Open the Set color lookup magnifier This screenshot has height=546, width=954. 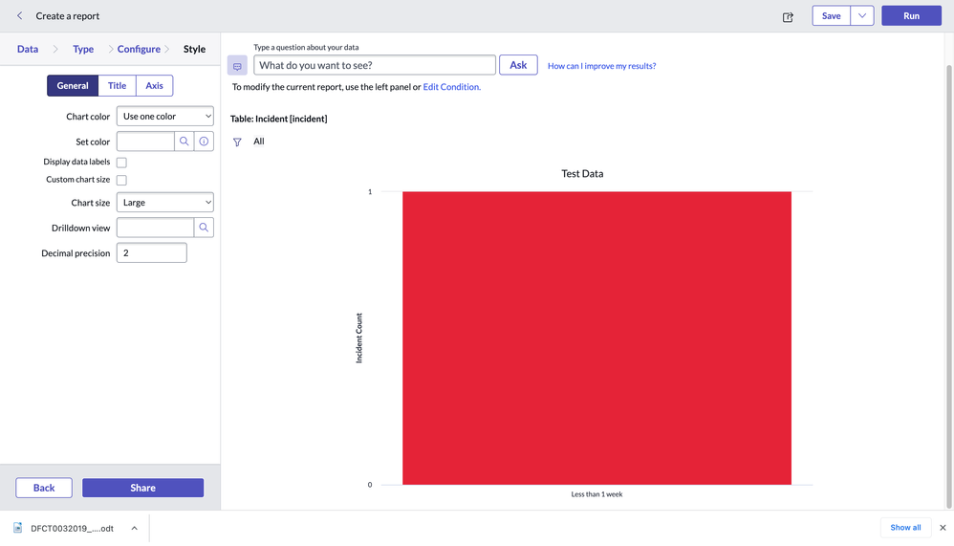pos(184,142)
